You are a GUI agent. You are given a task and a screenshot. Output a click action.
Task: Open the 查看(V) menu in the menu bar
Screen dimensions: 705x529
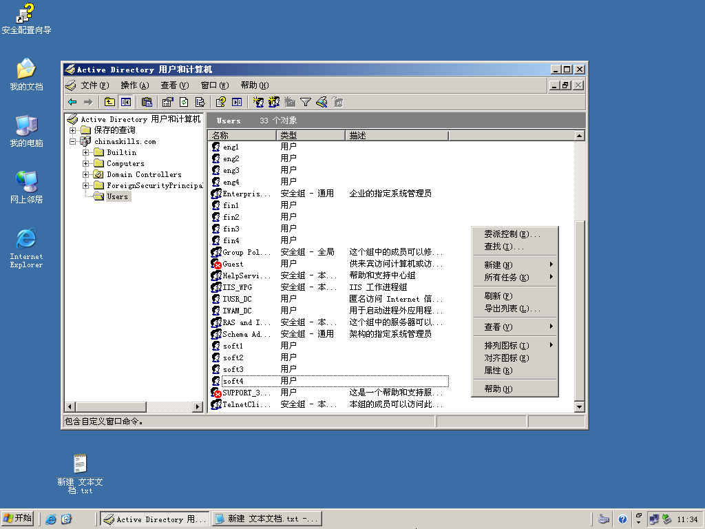pos(175,85)
